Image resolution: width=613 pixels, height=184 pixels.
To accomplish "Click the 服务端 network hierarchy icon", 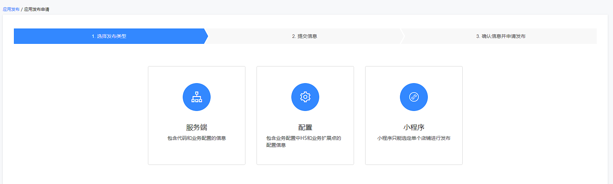I will 197,97.
